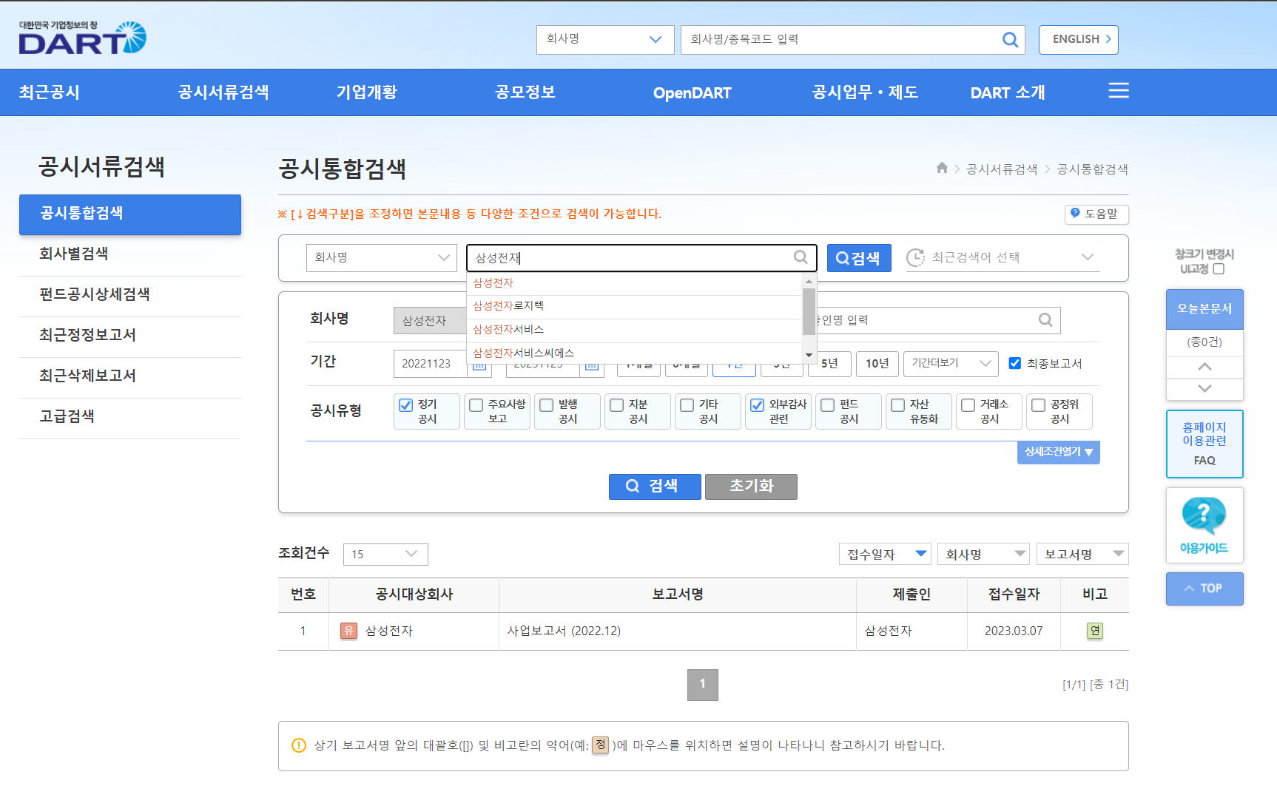Open the 조회건수 15 dropdown
Viewport: 1277px width, 786px height.
(x=385, y=554)
